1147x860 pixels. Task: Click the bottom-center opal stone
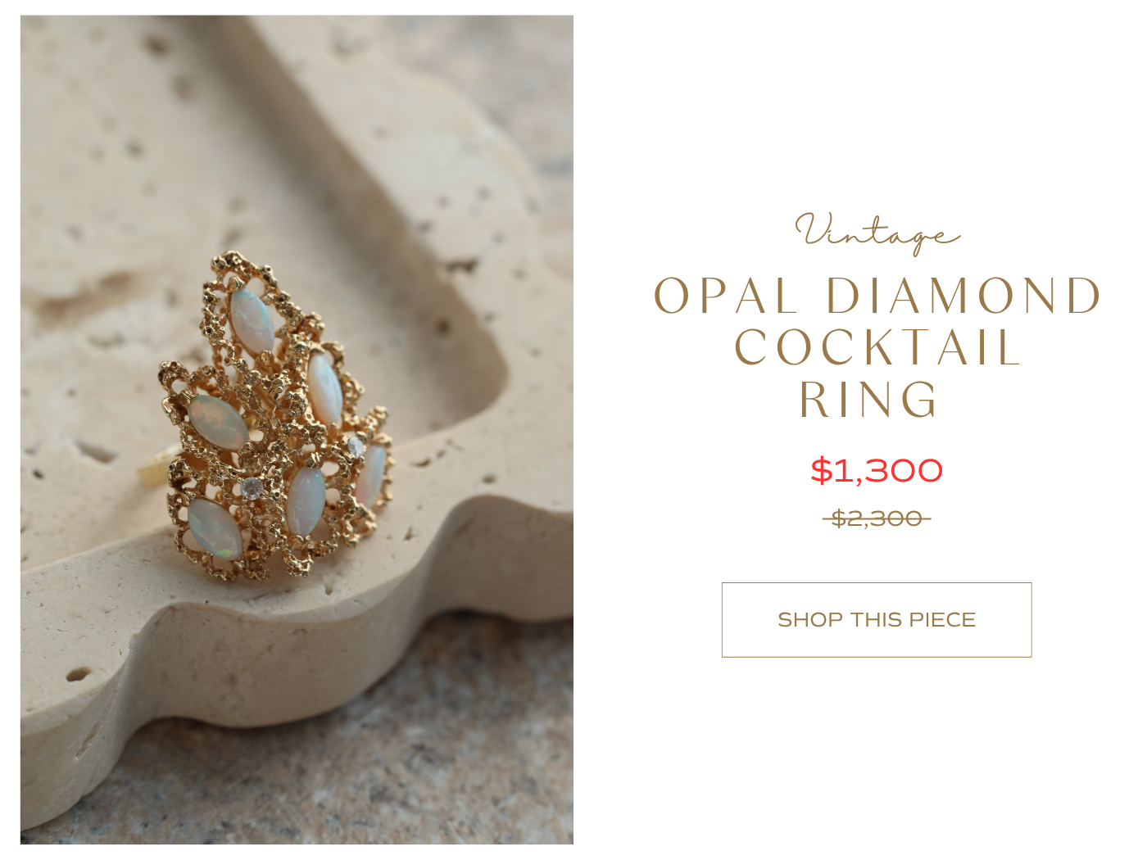click(306, 501)
